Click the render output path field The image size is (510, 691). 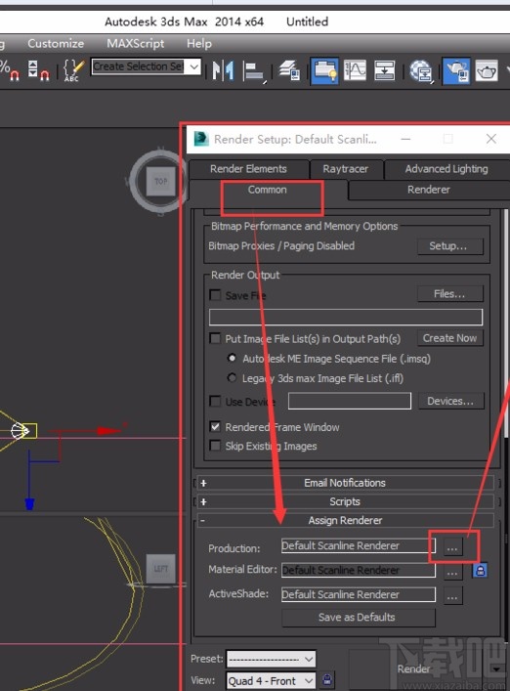pos(346,317)
